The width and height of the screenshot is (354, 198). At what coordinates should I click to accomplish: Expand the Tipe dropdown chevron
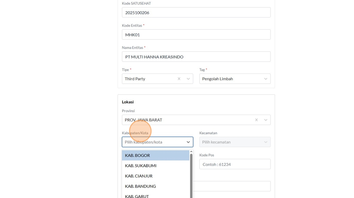coord(188,79)
